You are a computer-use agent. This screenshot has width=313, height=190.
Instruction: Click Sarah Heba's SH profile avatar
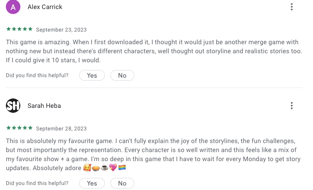(13, 106)
